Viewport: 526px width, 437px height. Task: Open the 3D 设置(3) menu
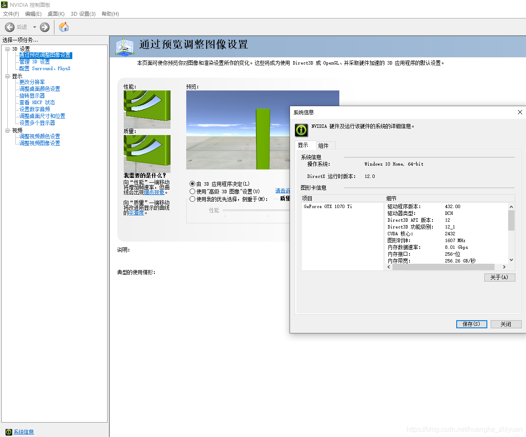pos(83,14)
